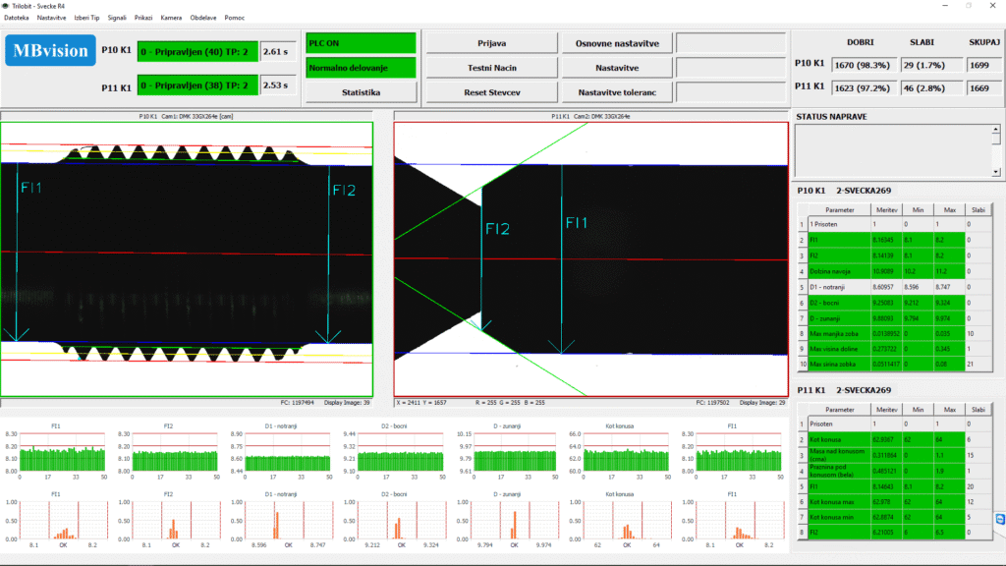Click the blue icon at right edge
1006x566 pixels.
pyautogui.click(x=1000, y=519)
